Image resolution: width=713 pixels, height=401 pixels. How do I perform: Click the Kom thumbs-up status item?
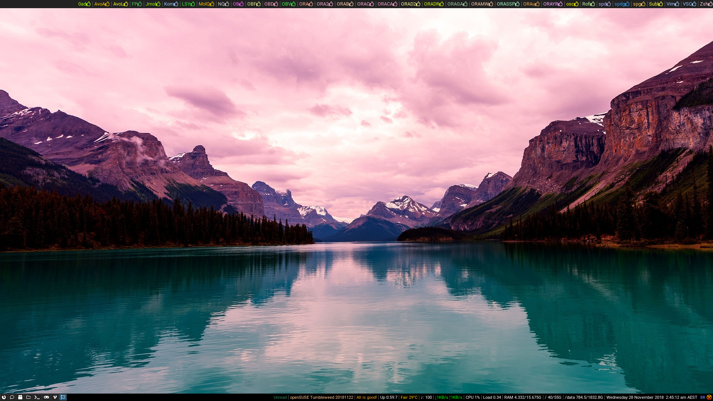(x=171, y=4)
